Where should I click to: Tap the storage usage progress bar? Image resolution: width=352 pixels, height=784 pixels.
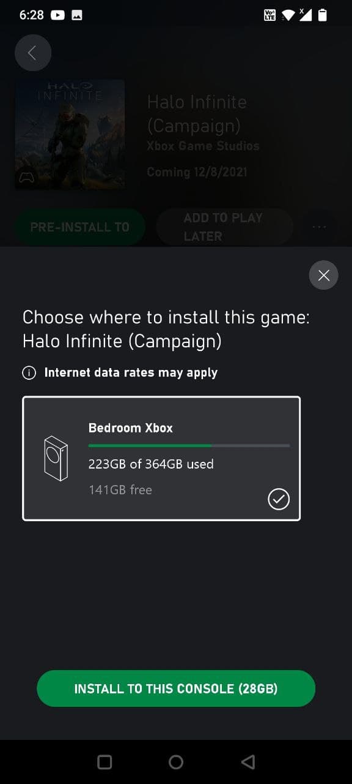point(189,446)
